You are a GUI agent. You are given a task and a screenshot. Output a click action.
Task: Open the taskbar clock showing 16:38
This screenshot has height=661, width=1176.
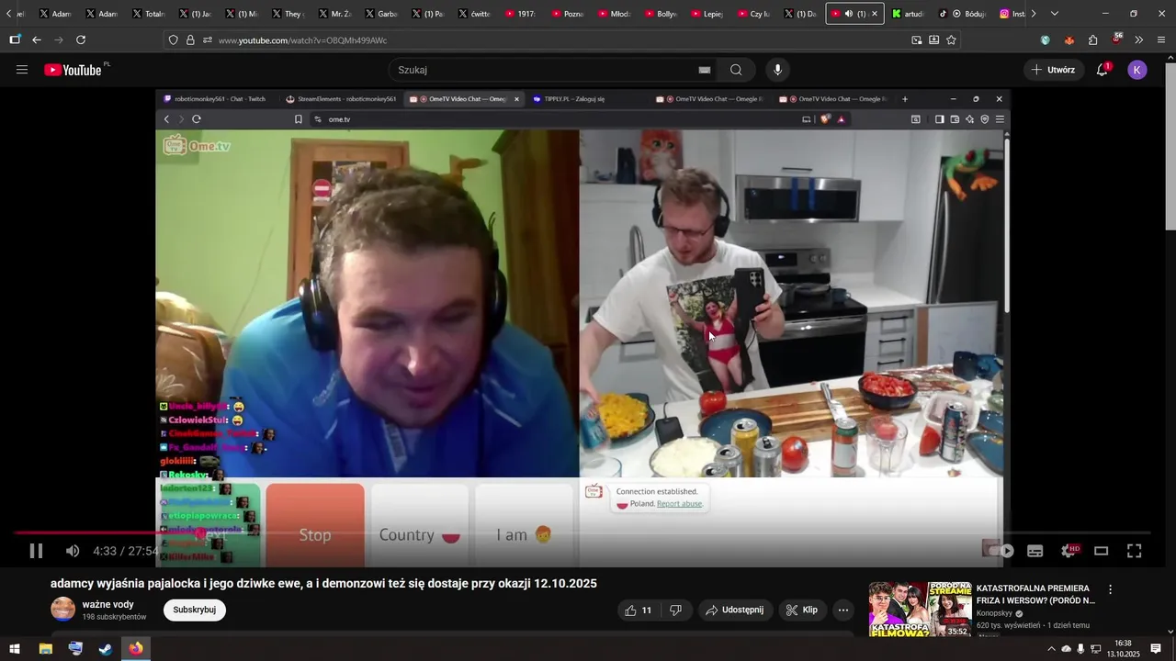[x=1123, y=649]
